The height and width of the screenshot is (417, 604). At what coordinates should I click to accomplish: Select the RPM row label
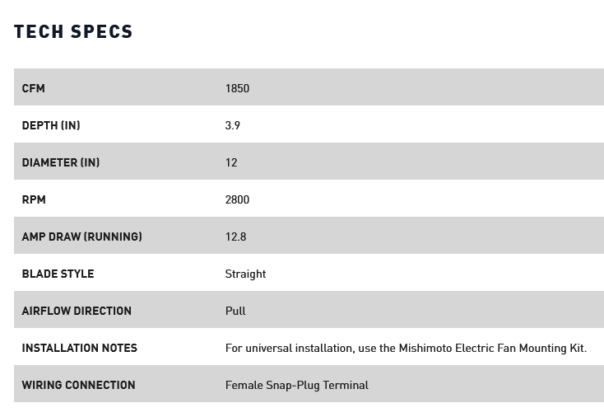click(x=34, y=199)
